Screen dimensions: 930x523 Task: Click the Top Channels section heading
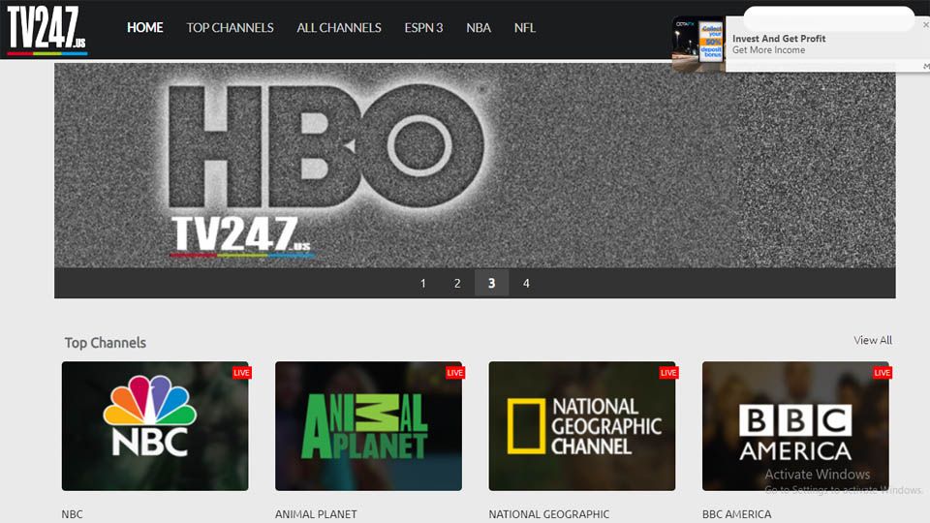105,343
